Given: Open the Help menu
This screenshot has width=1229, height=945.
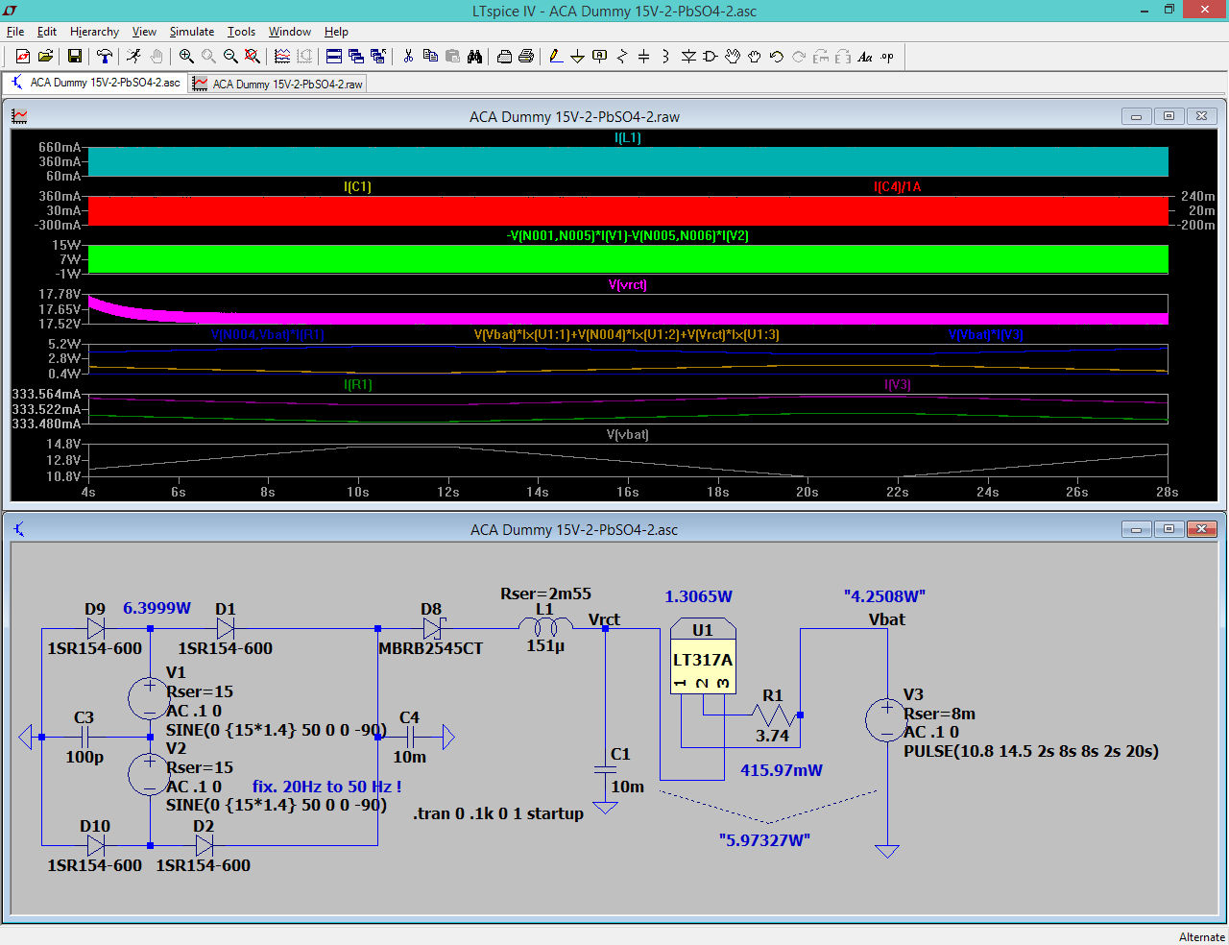Looking at the screenshot, I should [x=336, y=32].
